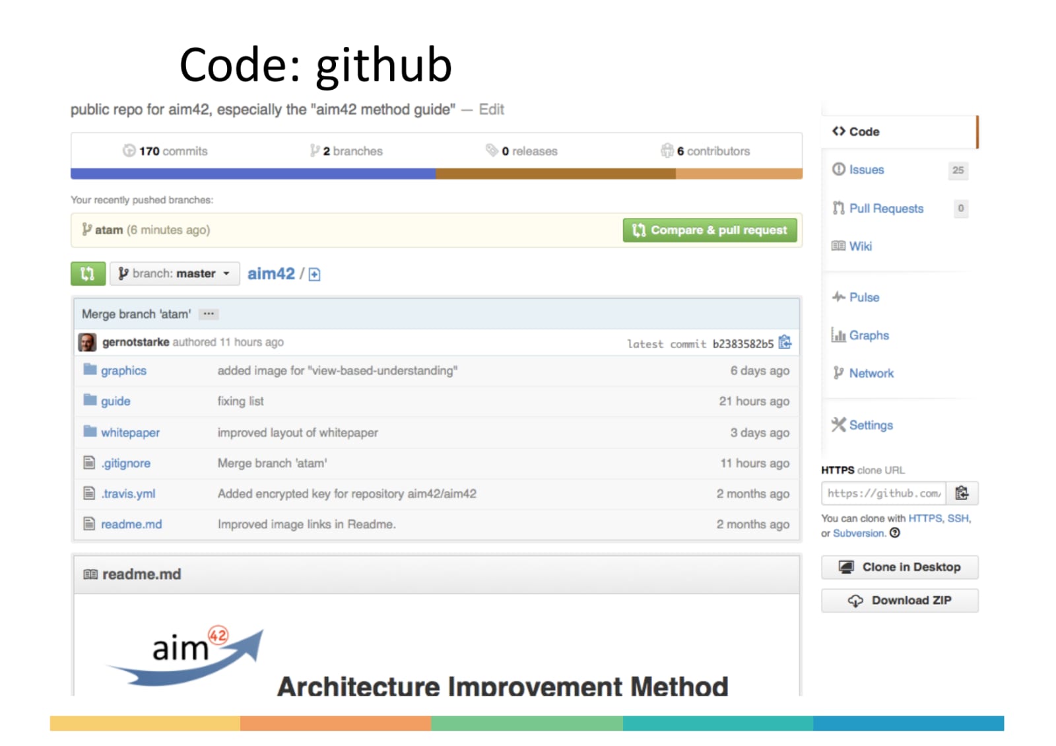1056x746 pixels.
Task: Open the readme.md file link in list
Action: coord(131,524)
